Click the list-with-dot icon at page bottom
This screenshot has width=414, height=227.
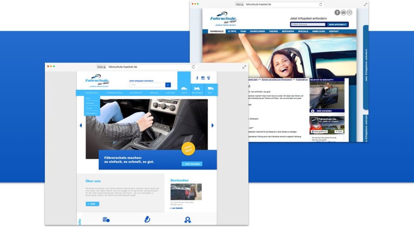[106, 220]
